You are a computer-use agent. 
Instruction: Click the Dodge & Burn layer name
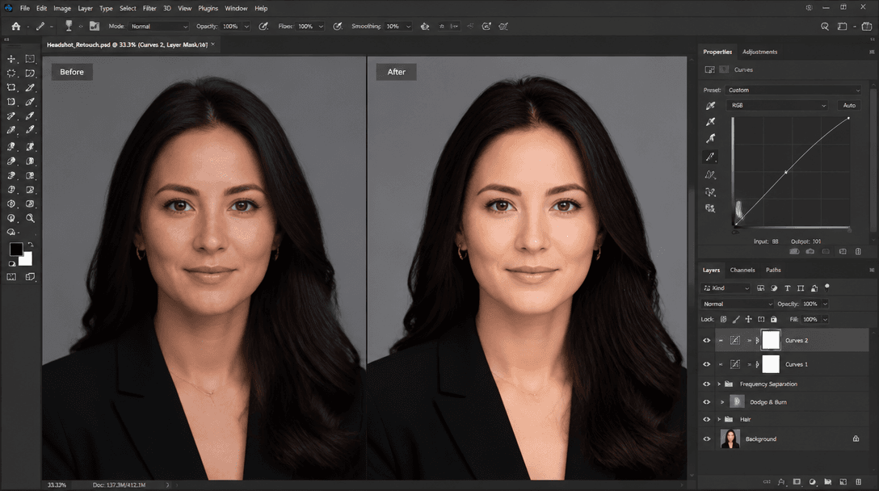tap(768, 402)
